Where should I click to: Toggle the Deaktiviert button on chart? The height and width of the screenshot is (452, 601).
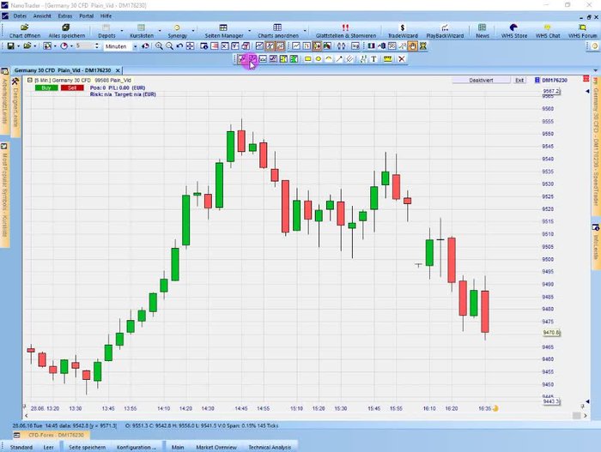(481, 80)
